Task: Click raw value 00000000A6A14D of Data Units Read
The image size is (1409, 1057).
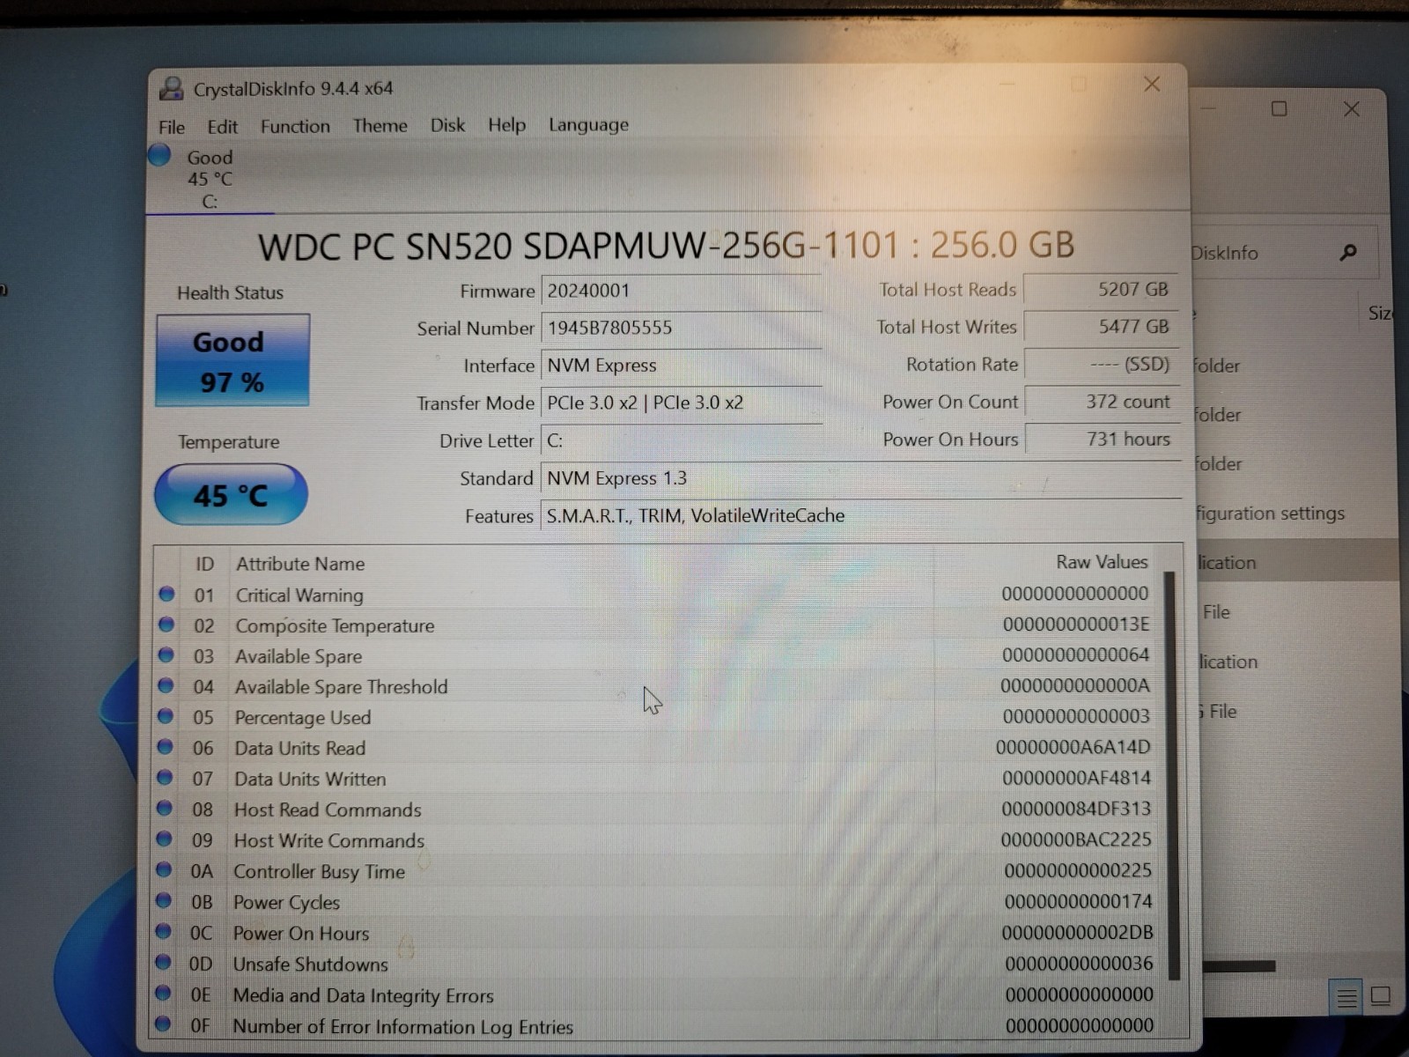Action: 1073,747
